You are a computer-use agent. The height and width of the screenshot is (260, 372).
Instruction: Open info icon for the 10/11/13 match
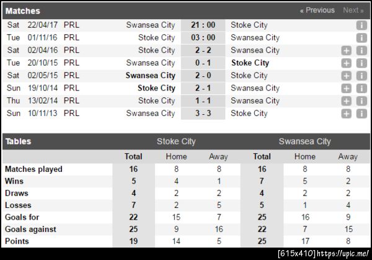361,114
